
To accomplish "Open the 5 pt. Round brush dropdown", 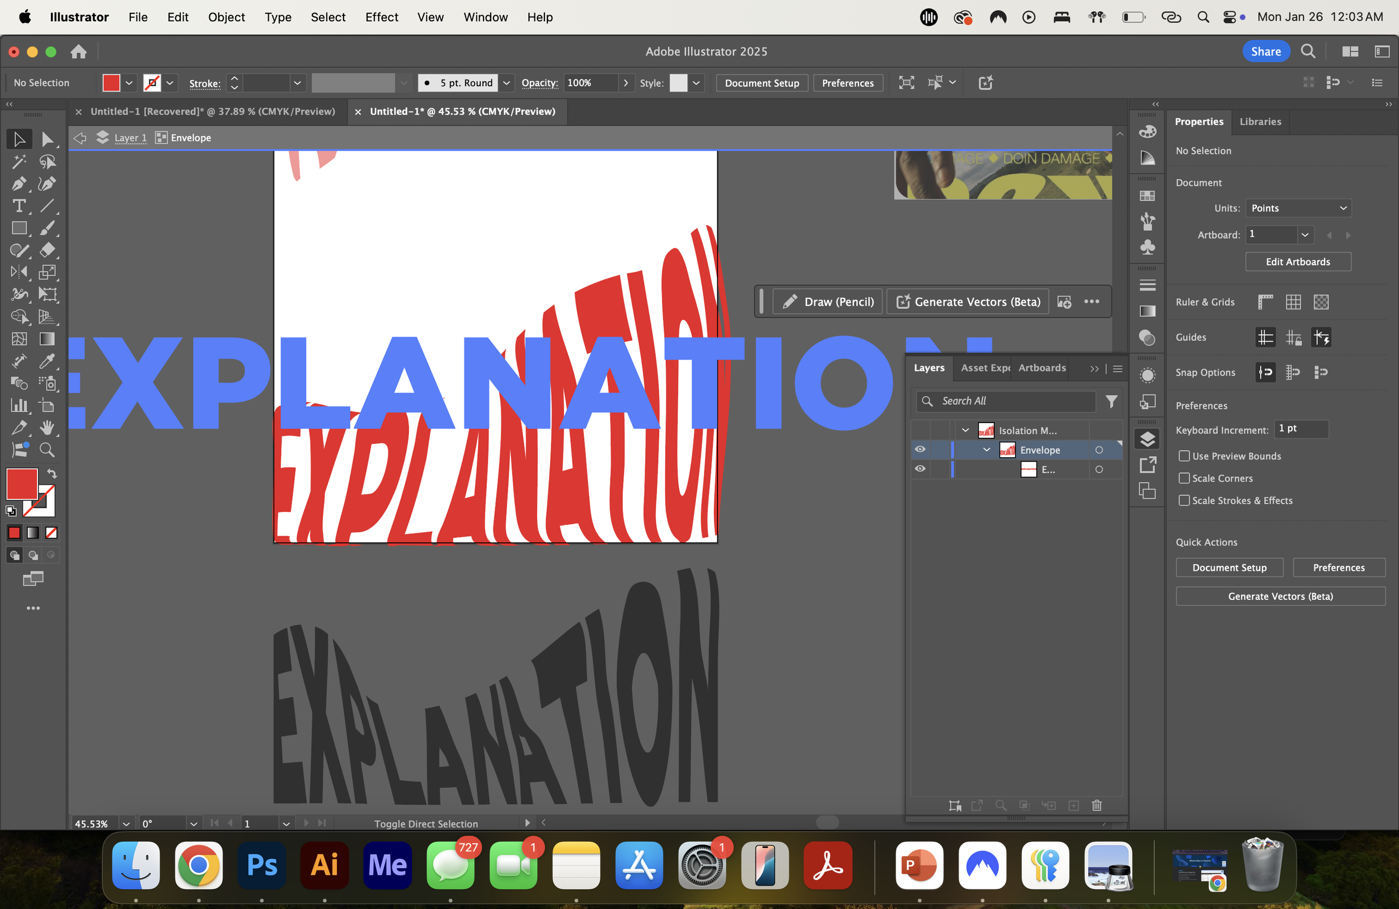I will coord(506,83).
